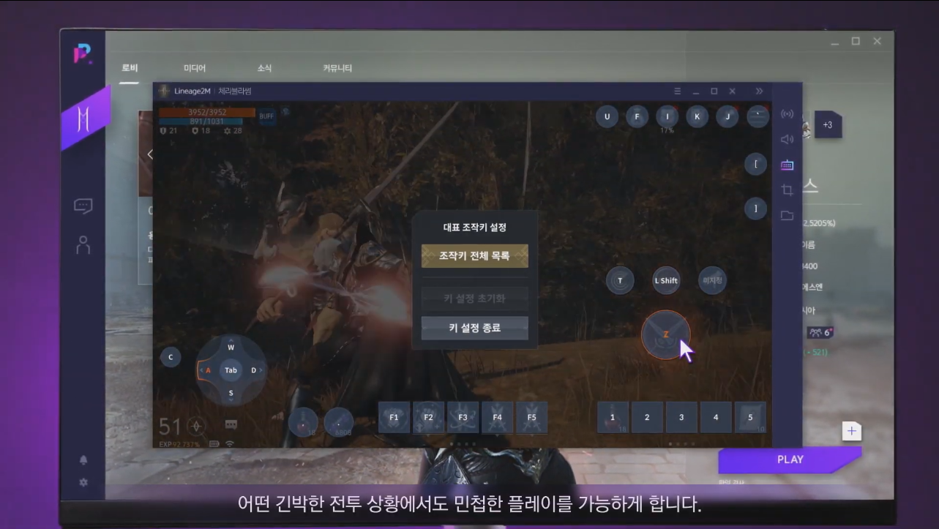Switch to the 커뮤니티 tab
Image resolution: width=939 pixels, height=529 pixels.
pos(337,68)
